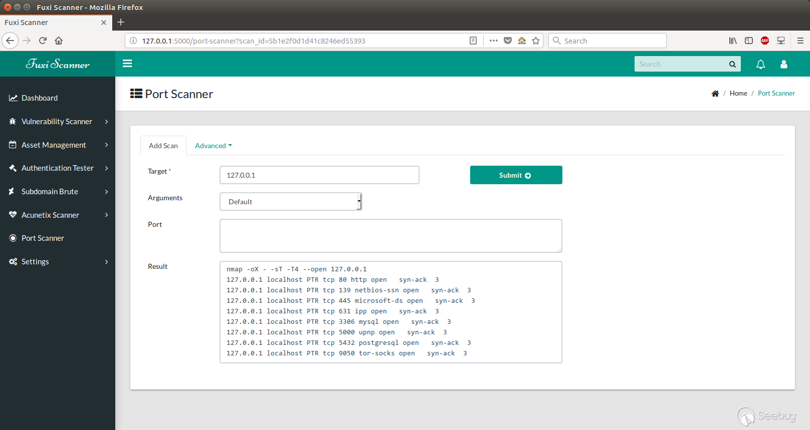The image size is (810, 430).
Task: Open the Arguments Default dropdown
Action: click(x=291, y=202)
